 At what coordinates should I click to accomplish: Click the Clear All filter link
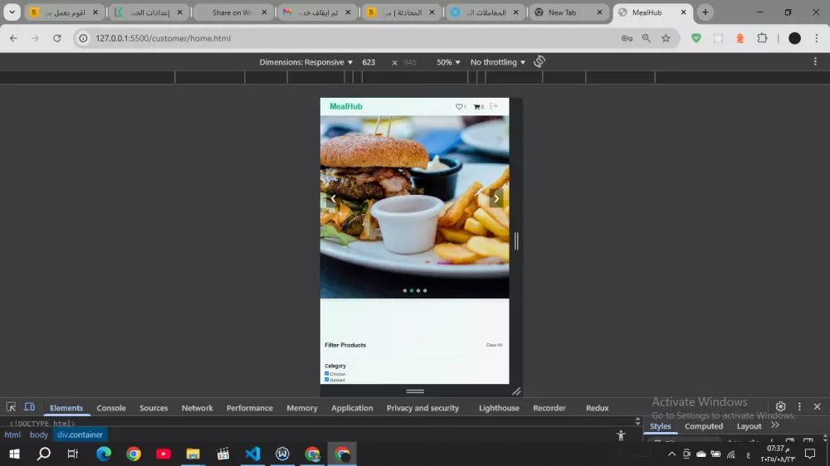(495, 345)
